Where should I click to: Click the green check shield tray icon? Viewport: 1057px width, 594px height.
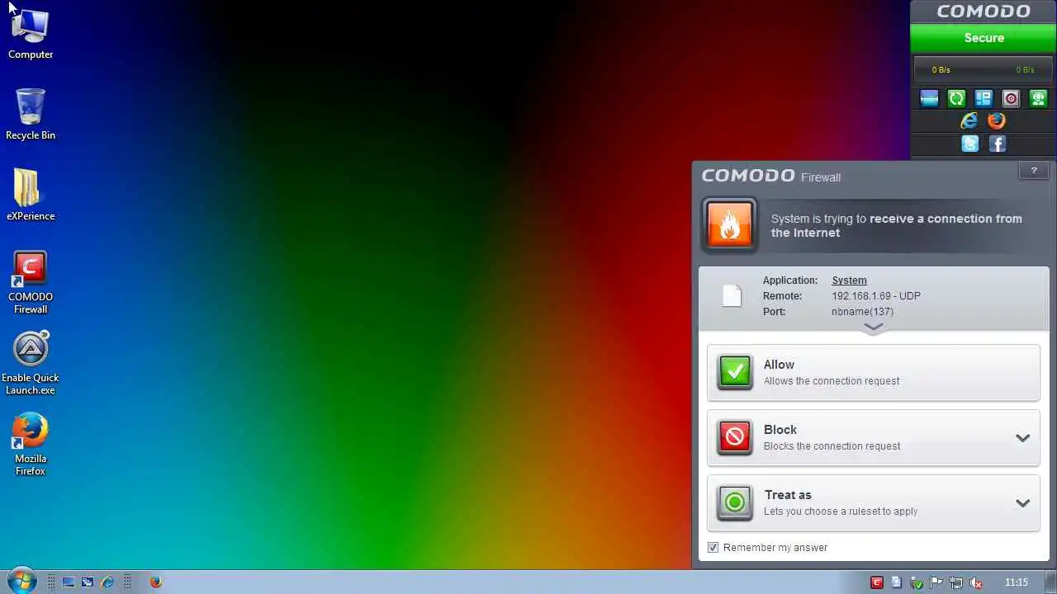click(916, 582)
